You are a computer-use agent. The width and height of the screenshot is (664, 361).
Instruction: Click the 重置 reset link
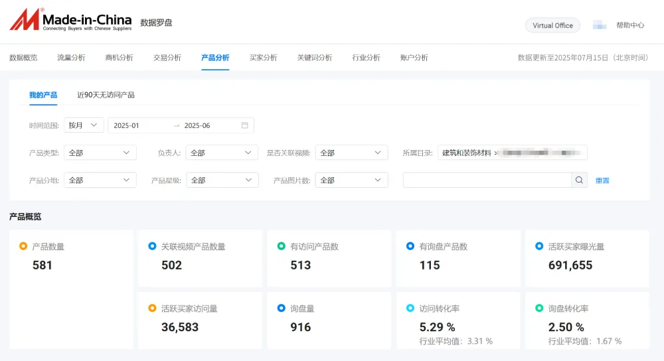602,180
